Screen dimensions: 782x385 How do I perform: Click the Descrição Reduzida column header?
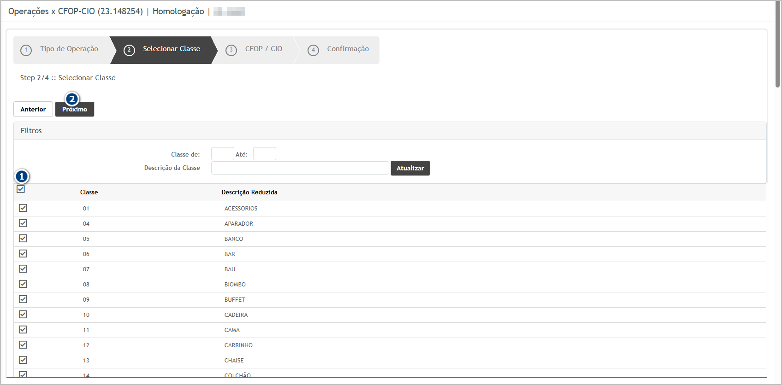pyautogui.click(x=249, y=192)
